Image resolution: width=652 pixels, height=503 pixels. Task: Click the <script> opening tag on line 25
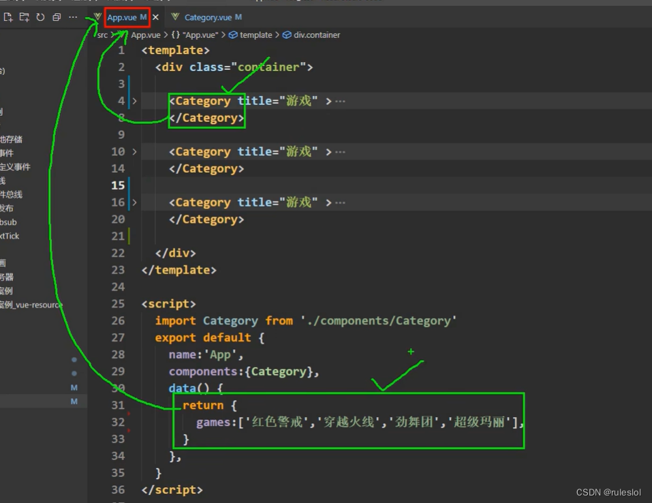[168, 304]
